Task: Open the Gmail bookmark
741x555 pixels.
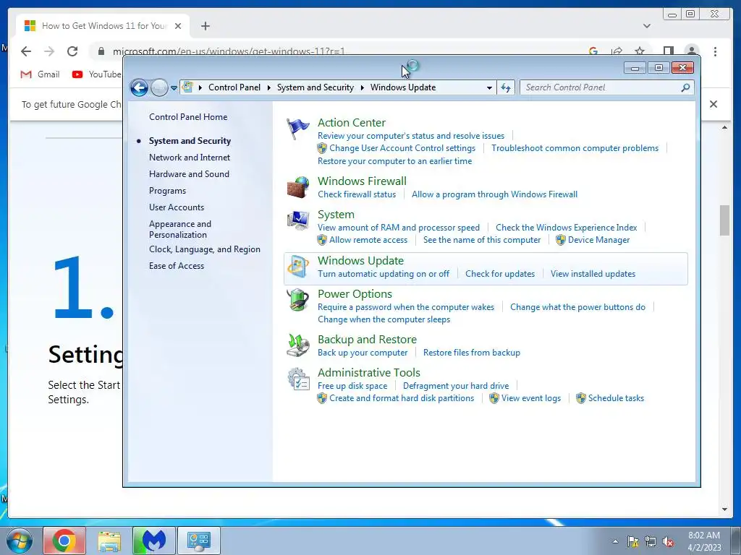Action: (41, 74)
